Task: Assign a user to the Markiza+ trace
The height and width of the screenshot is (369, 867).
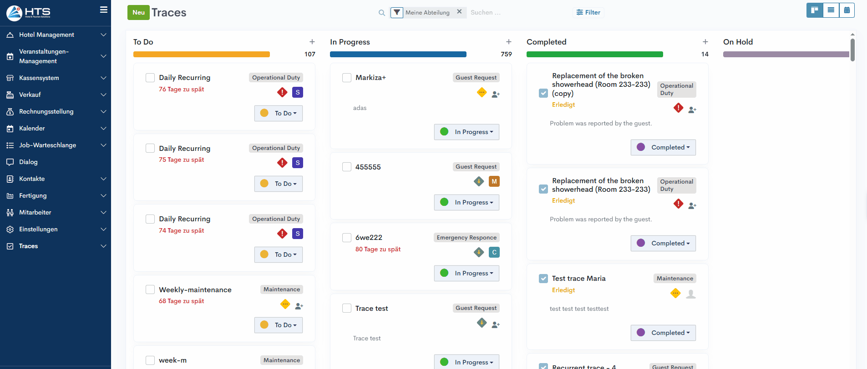Action: coord(496,94)
